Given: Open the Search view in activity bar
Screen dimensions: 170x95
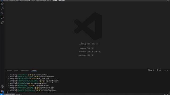Looking at the screenshot, I should coord(2,8).
